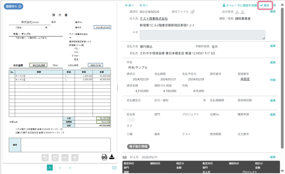Go to next invoice with →次へ
This screenshot has height=174, width=285.
point(144,5)
